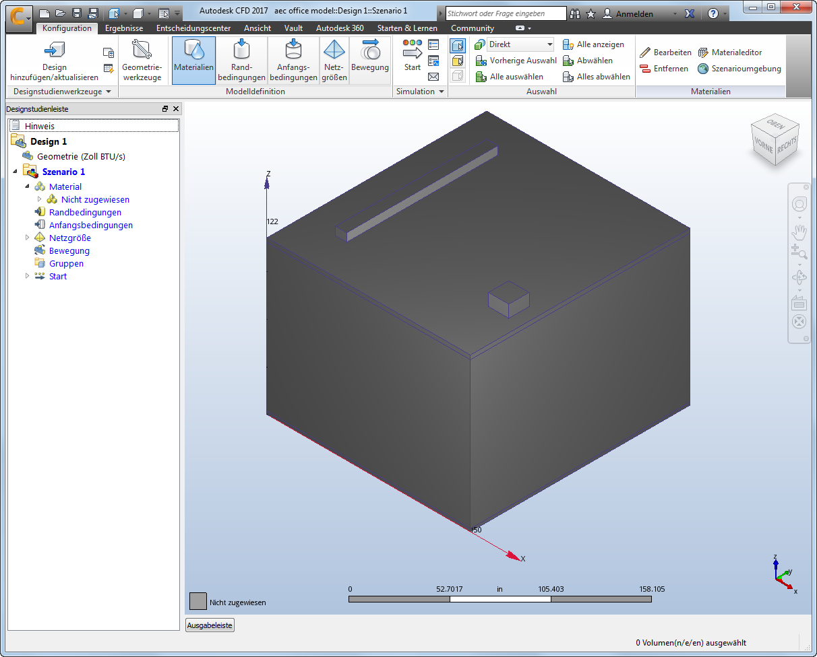817x657 pixels.
Task: Select the Netzgrößen tool
Action: [x=334, y=61]
